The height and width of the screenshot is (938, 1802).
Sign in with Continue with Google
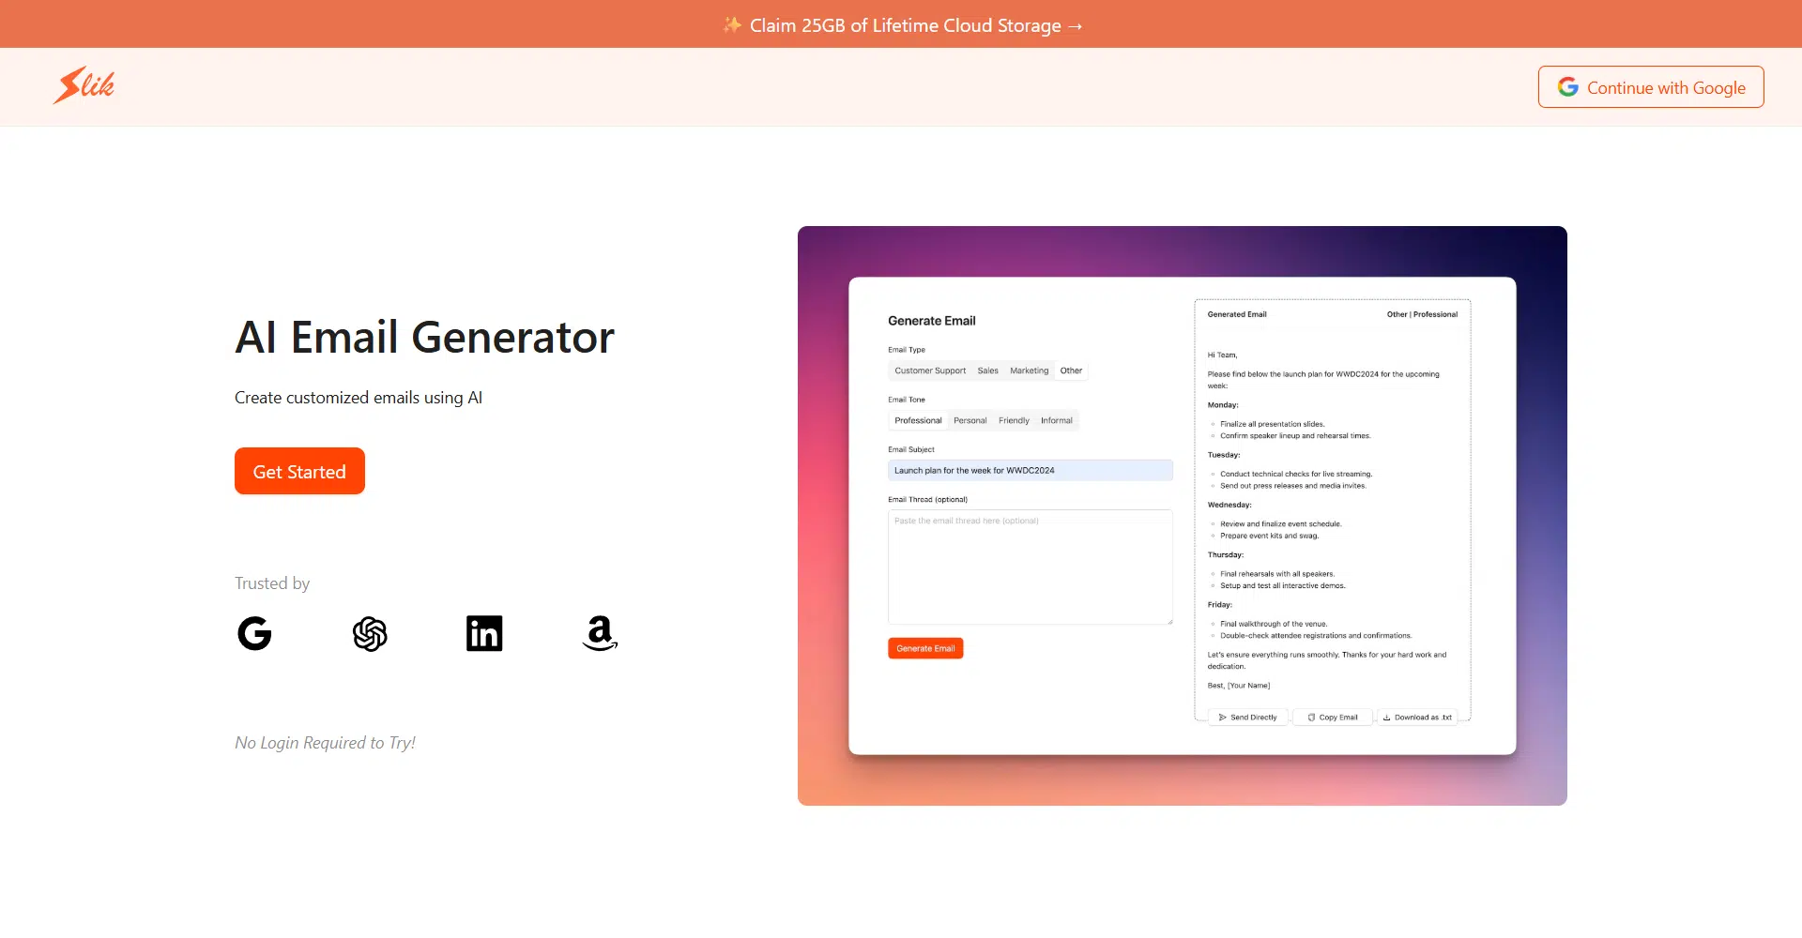[x=1651, y=87]
